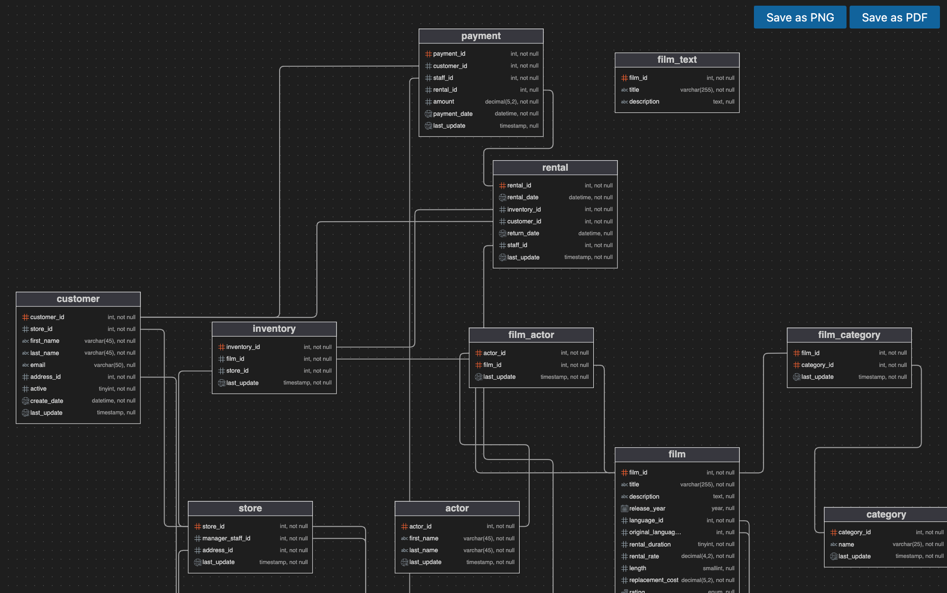Click the key icon beside customer_id in customer table
Viewport: 947px width, 593px height.
pos(25,317)
